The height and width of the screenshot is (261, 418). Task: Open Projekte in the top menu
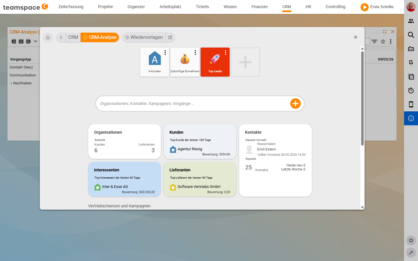click(105, 7)
